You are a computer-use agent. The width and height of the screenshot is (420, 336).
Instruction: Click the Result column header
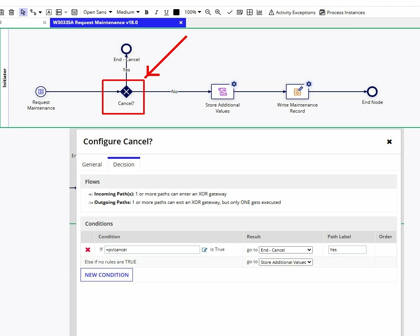coord(254,237)
